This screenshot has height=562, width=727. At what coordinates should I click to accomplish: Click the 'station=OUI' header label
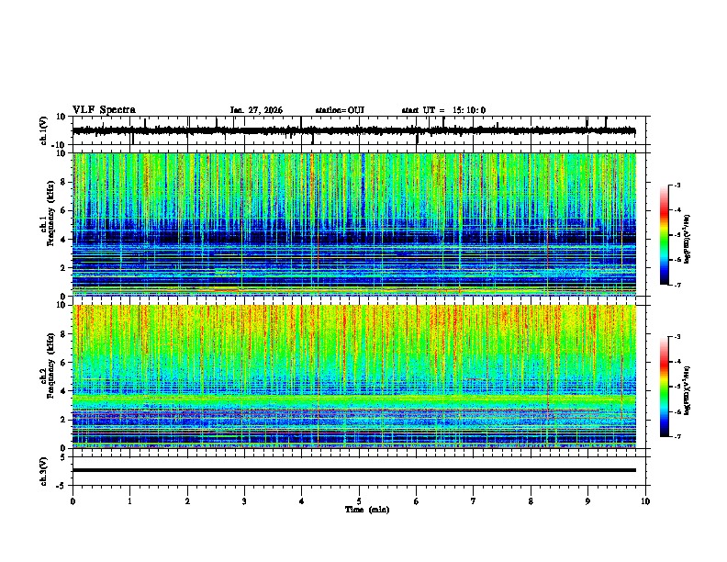click(340, 110)
